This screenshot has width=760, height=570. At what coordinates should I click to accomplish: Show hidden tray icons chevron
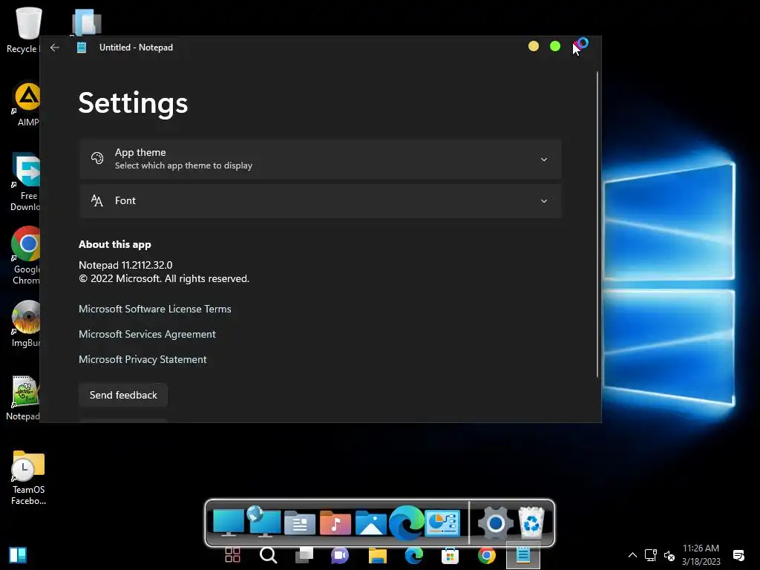632,555
